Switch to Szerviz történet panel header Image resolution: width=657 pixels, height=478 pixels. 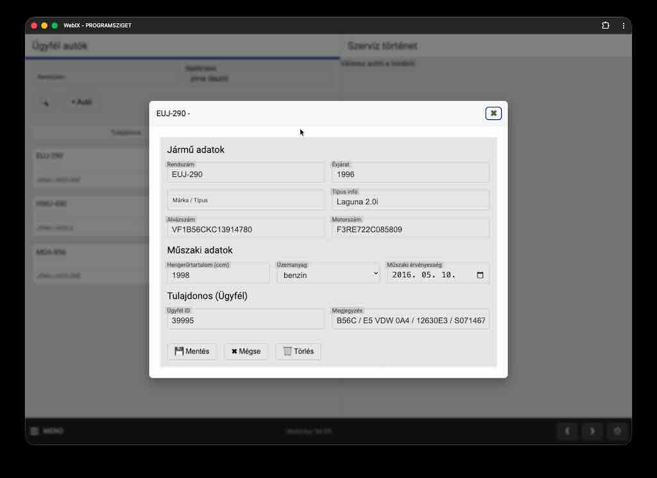382,46
